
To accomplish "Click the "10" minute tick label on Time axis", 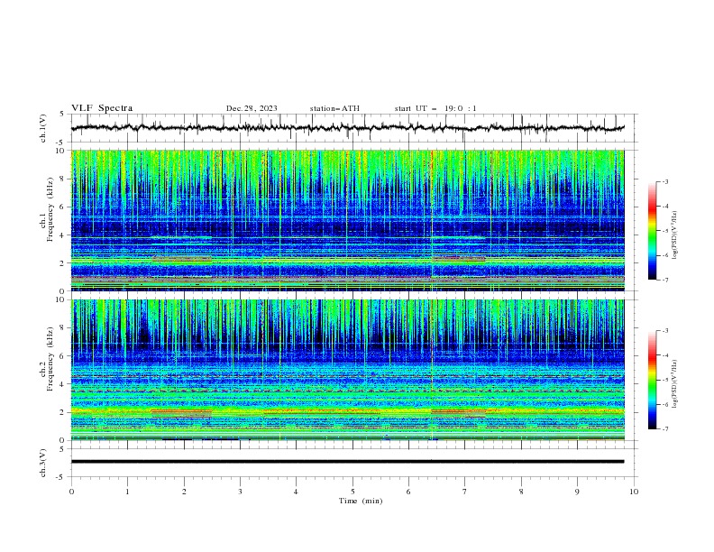I will tap(634, 492).
